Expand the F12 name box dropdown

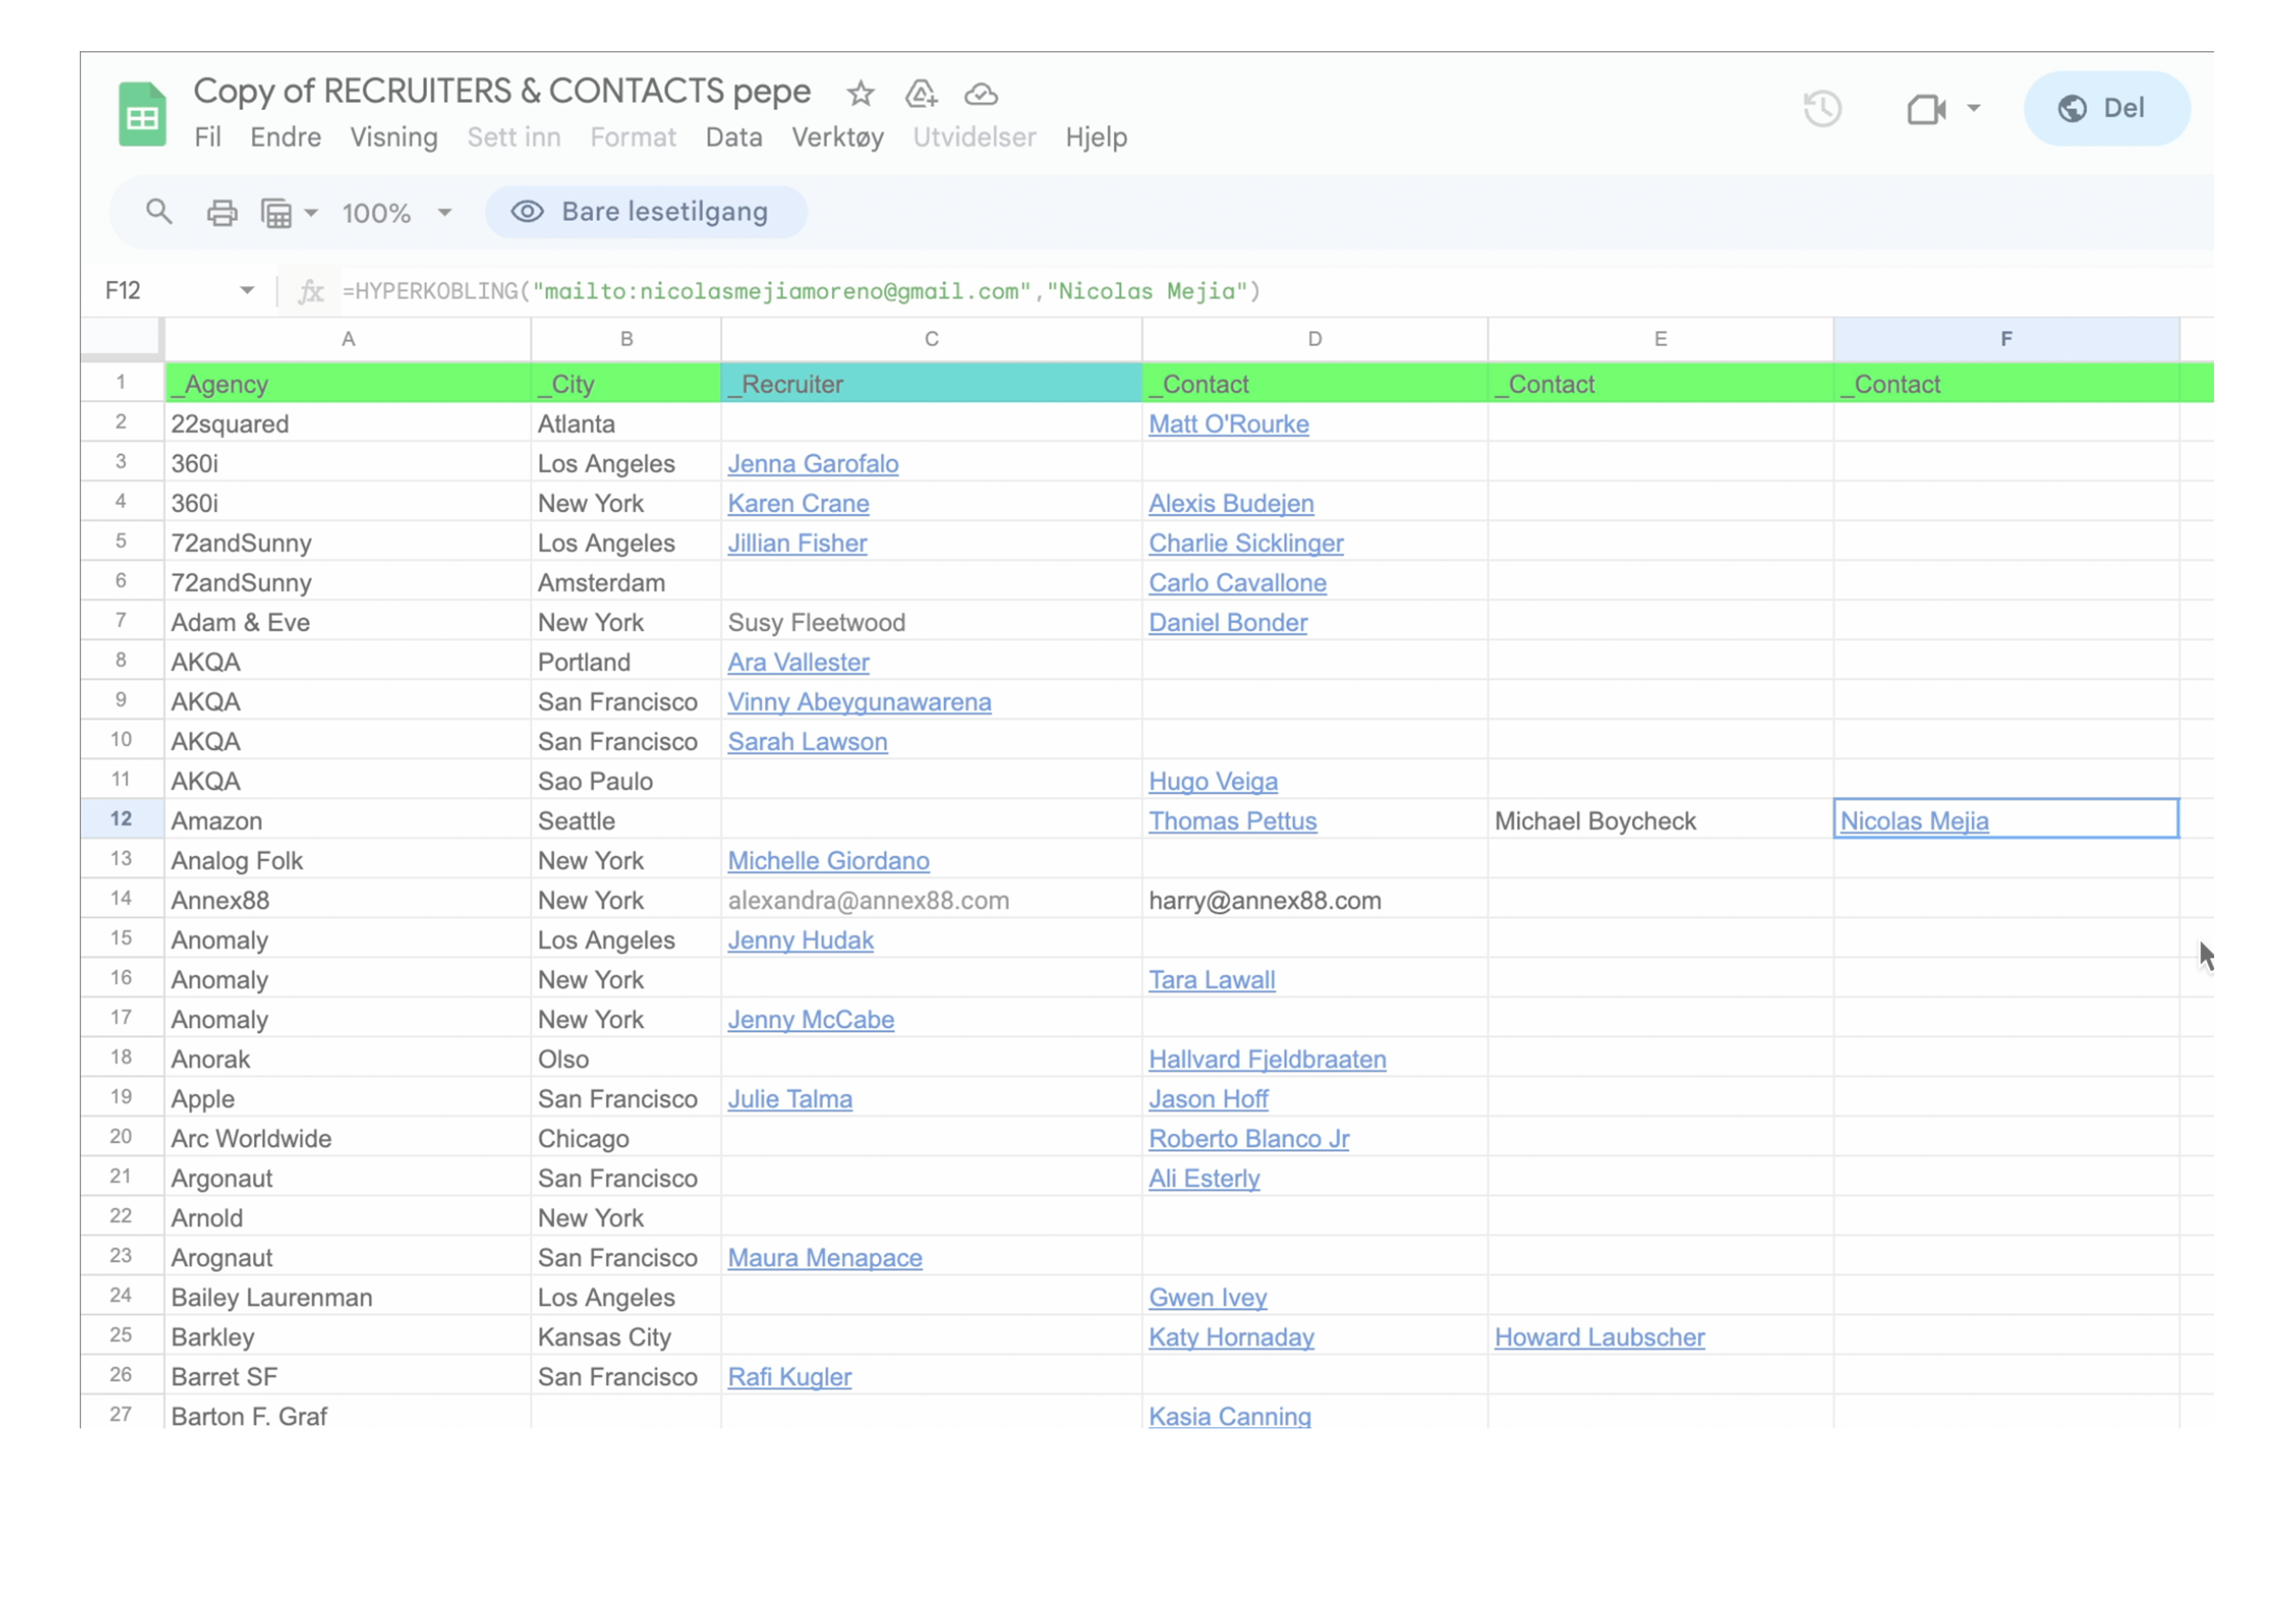click(246, 291)
